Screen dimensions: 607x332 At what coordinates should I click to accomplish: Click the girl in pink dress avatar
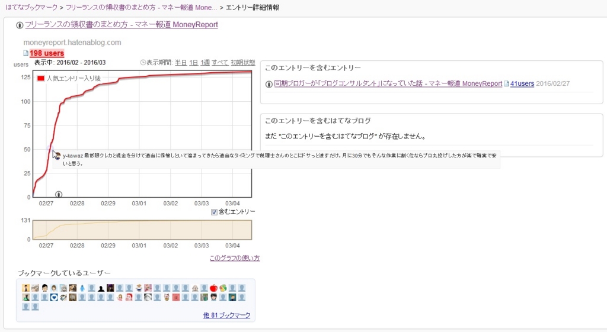click(120, 297)
